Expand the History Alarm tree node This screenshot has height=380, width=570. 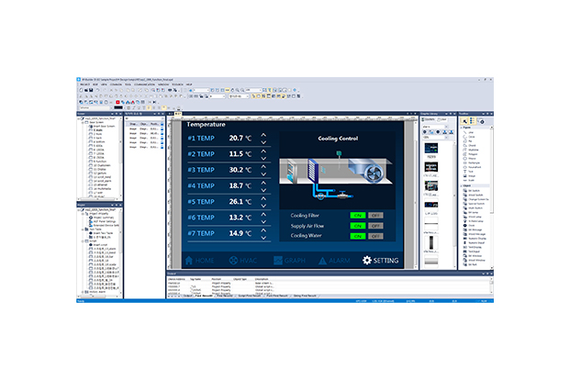pos(83,292)
